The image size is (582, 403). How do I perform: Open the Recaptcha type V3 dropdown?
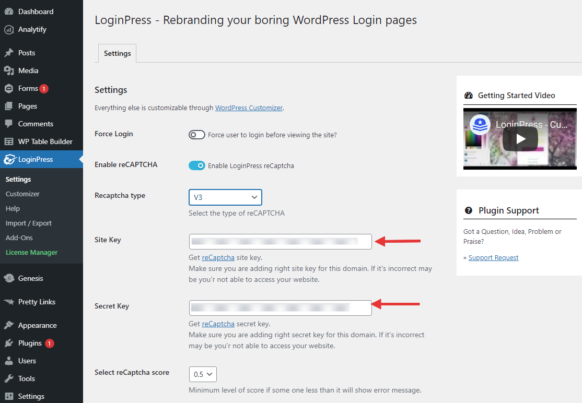tap(225, 197)
